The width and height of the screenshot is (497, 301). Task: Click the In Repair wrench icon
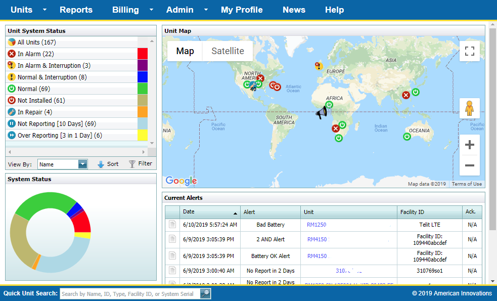click(12, 112)
